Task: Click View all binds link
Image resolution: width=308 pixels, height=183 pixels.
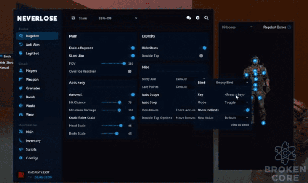Action: (240, 125)
